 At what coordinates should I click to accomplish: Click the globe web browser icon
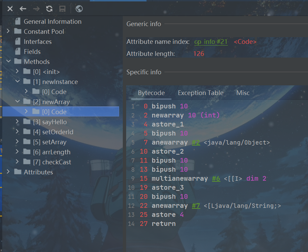[x=79, y=9]
